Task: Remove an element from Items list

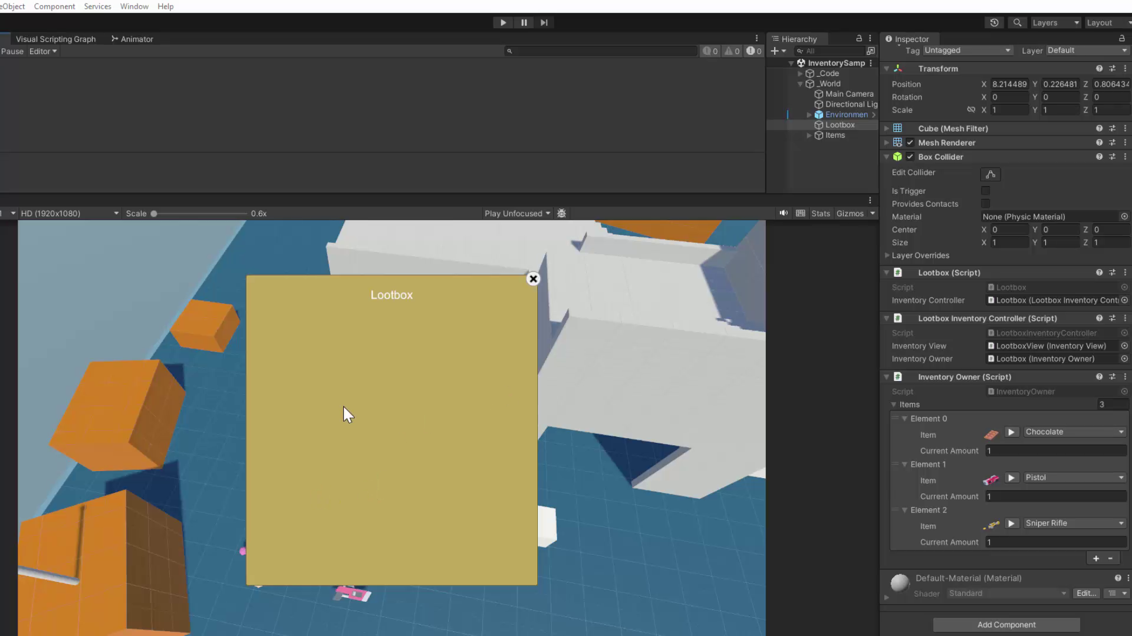Action: coord(1111,558)
